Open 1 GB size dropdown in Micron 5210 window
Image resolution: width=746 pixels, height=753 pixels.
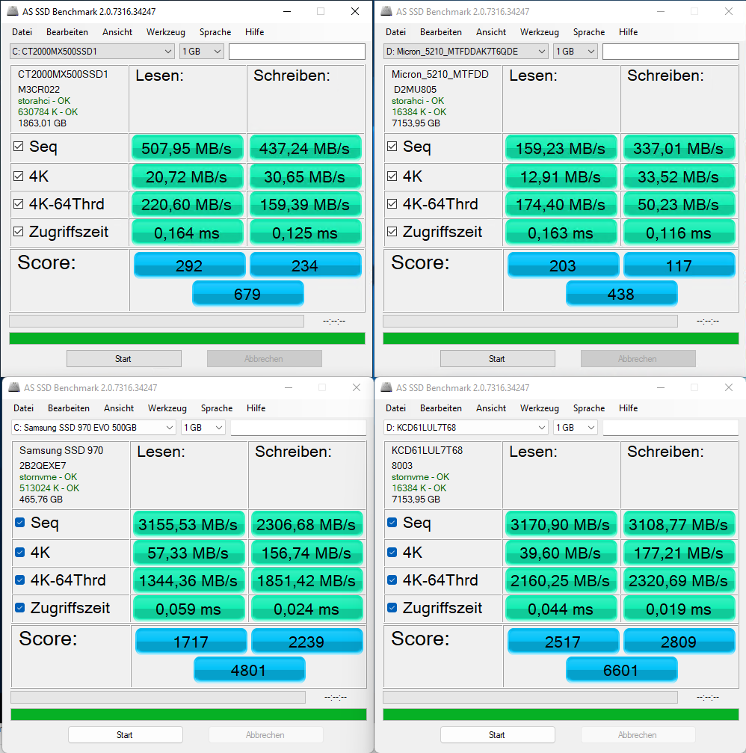(x=575, y=52)
